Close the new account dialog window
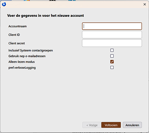The image size is (149, 133). click(x=145, y=4)
